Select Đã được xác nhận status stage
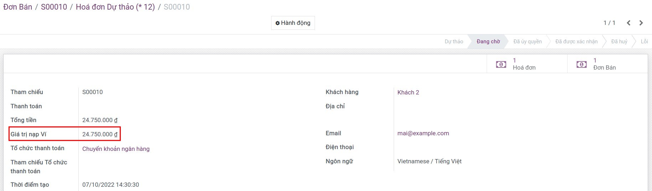Screen dimensions: 652x191 pos(576,42)
